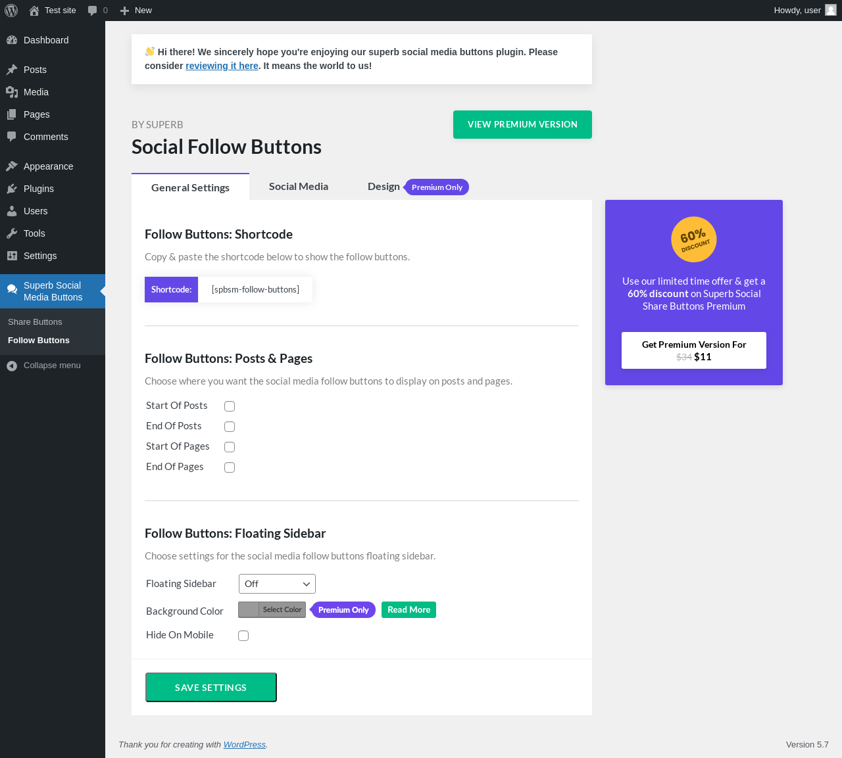Click the Posts pushpin icon

12,70
